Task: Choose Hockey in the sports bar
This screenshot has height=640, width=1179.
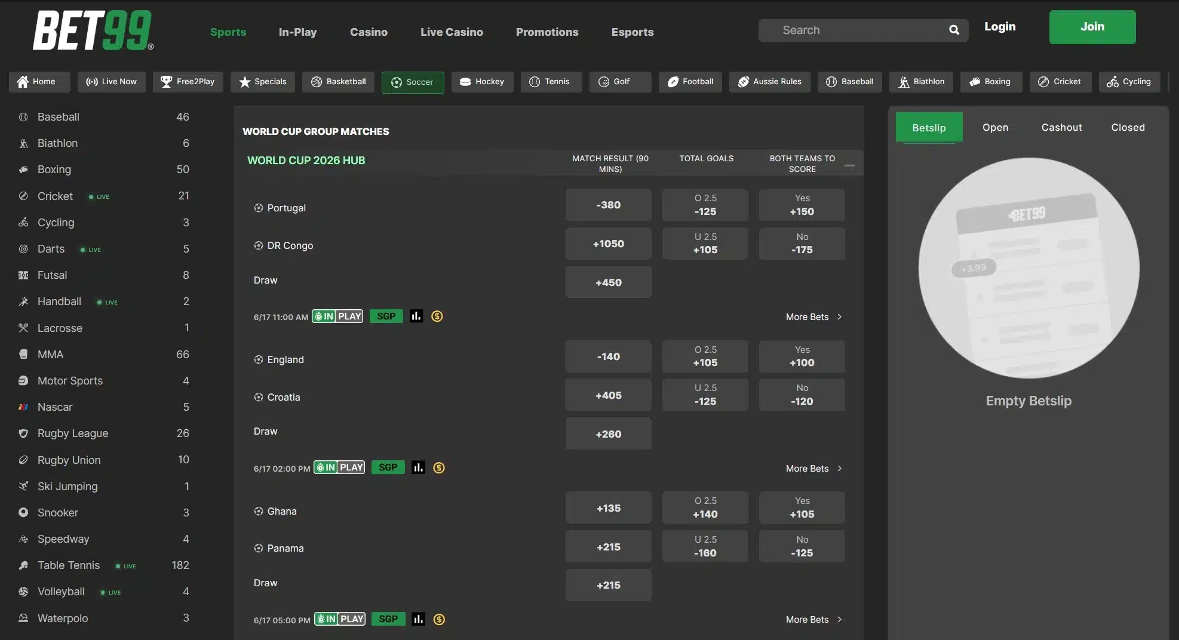Action: click(x=482, y=82)
